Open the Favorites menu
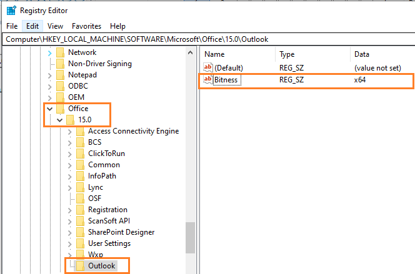This screenshot has width=415, height=274. (x=86, y=26)
